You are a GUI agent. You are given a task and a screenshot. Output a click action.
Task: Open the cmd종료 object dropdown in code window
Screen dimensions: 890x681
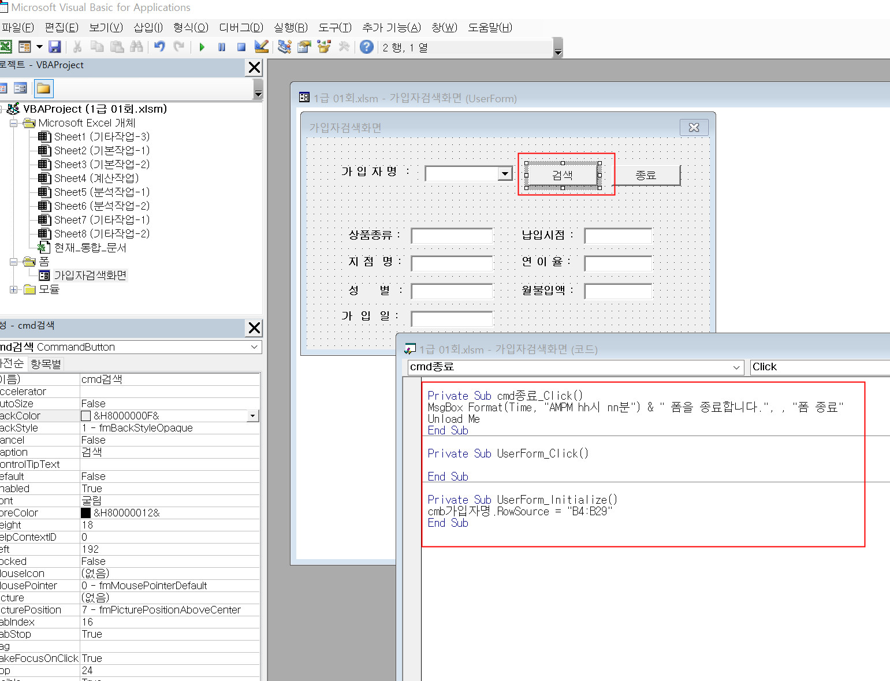click(736, 367)
